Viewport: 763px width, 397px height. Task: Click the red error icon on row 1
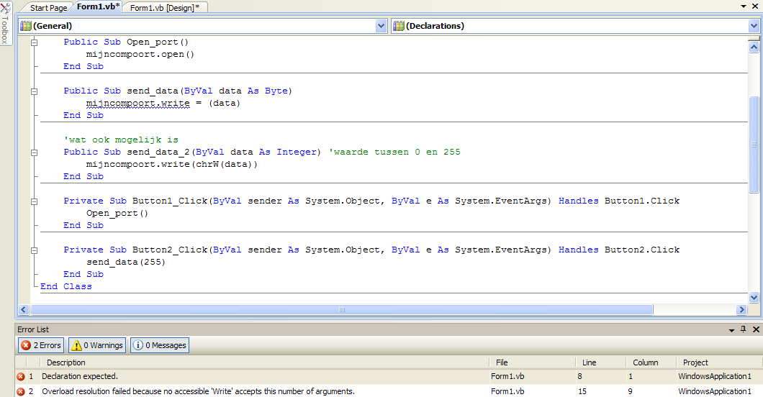(20, 376)
